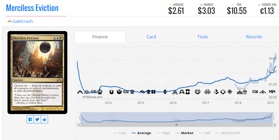Click the Khans of Tarkir crossed-swords symbol
The width and height of the screenshot is (279, 140).
tap(132, 92)
